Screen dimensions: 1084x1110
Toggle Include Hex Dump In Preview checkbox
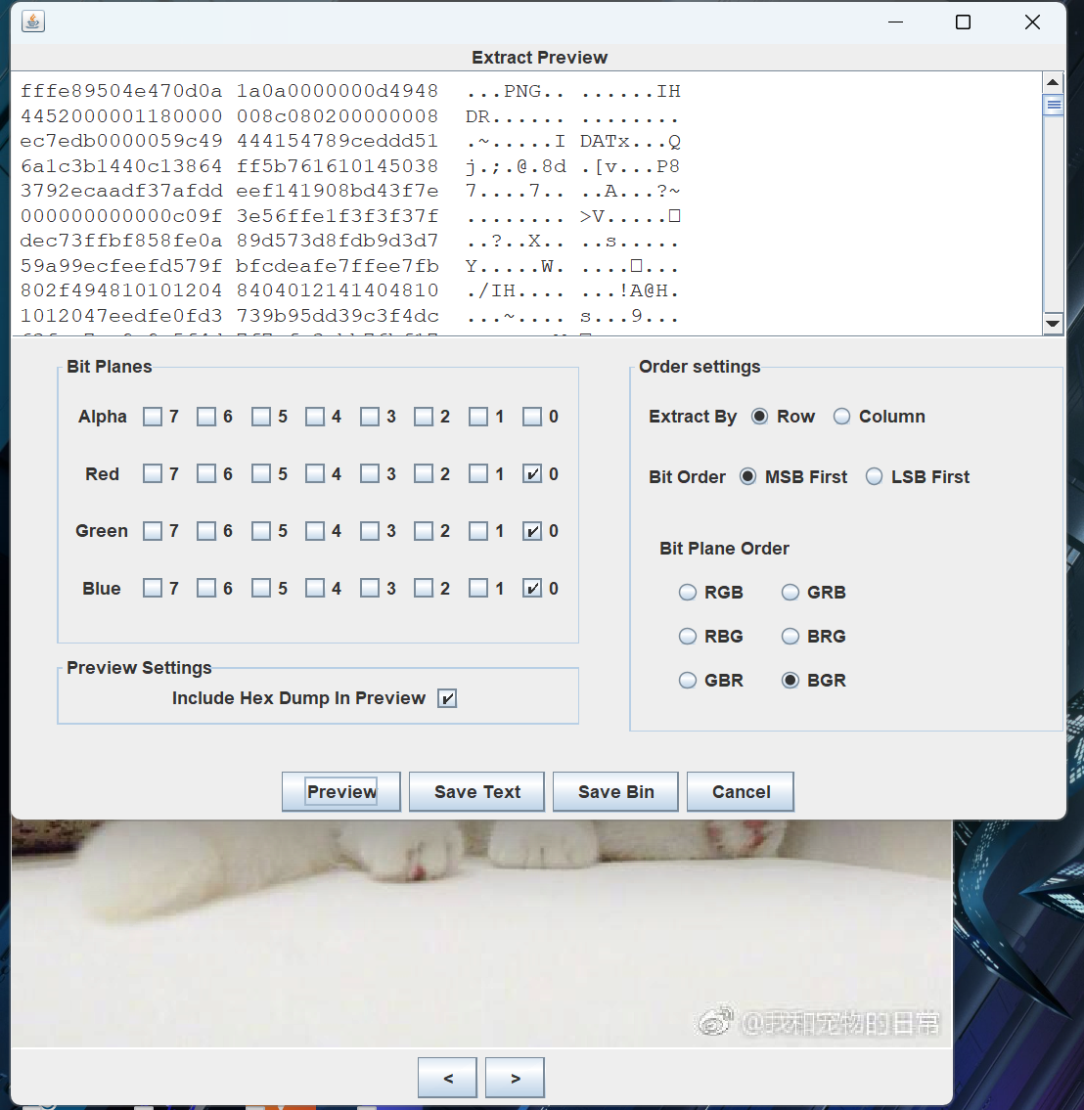tap(447, 698)
